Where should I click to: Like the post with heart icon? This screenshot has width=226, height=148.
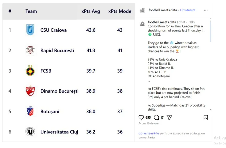[x=141, y=117]
